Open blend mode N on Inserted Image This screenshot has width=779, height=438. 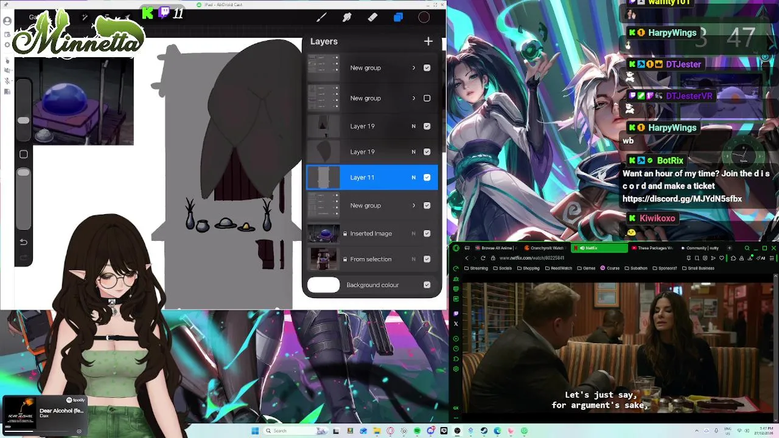tap(414, 234)
